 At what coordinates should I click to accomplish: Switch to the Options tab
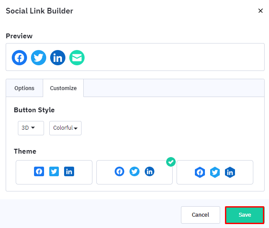coord(24,88)
